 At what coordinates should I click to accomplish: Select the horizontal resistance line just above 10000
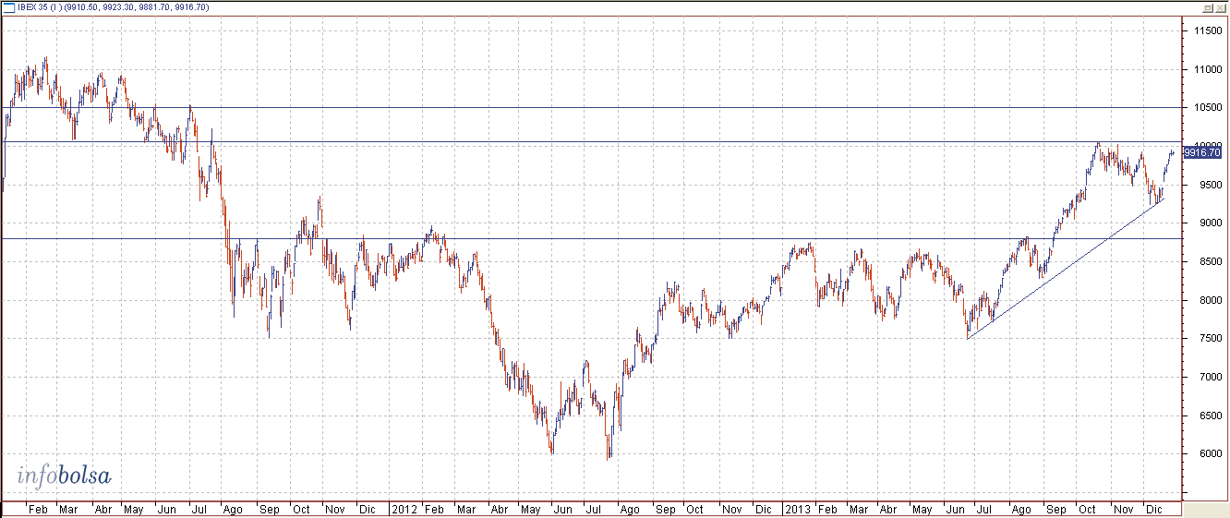591,141
